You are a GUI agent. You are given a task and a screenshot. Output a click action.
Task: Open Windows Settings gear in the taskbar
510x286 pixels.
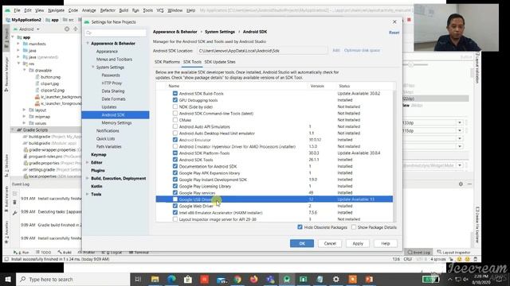[x=336, y=279]
